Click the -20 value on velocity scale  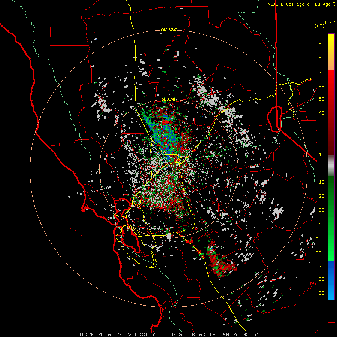[x=320, y=196]
